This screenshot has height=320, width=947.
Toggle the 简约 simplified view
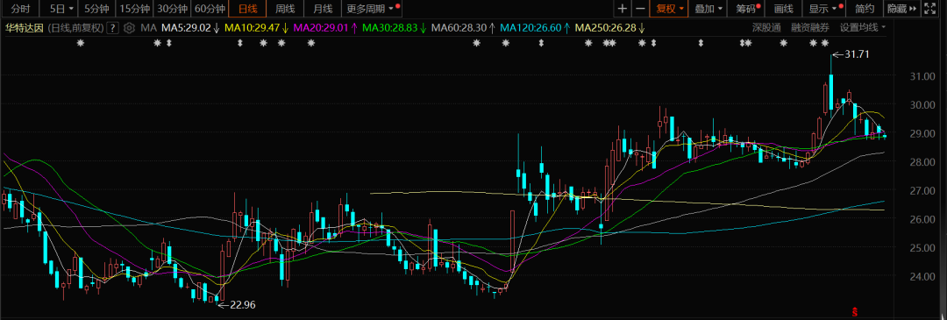(x=865, y=9)
